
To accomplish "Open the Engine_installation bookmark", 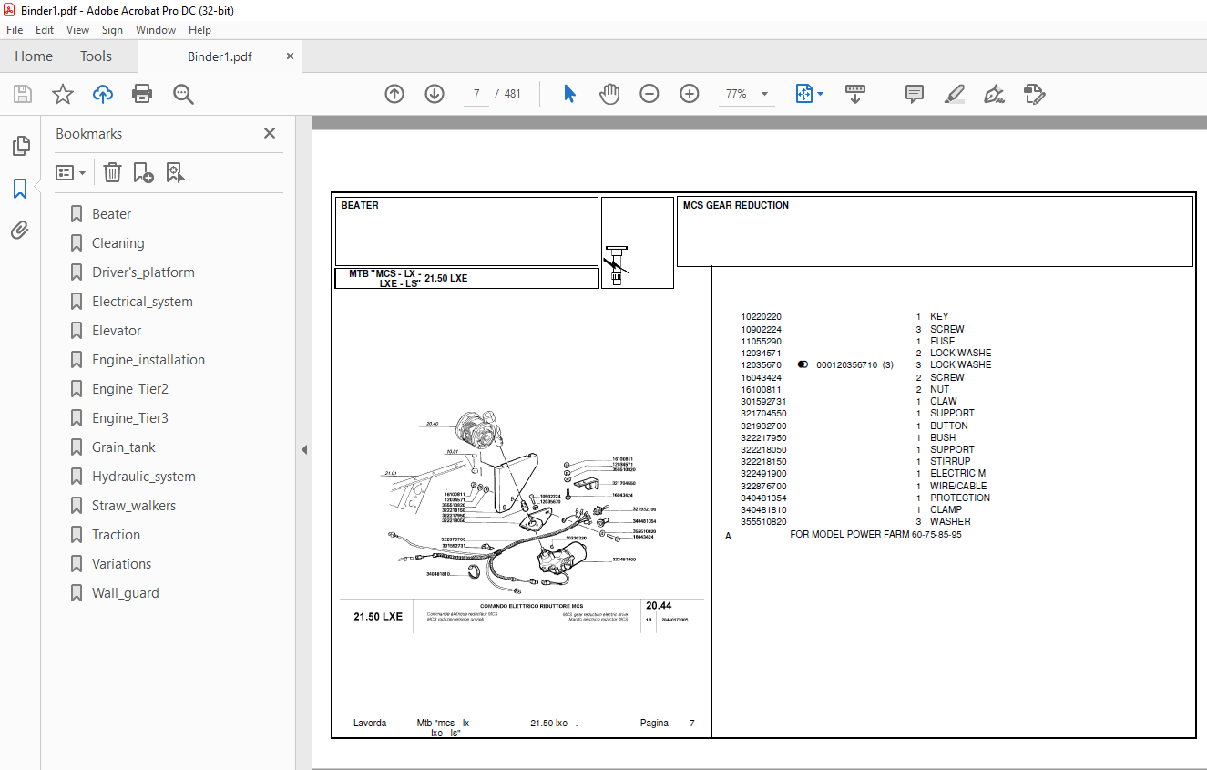I will [148, 360].
